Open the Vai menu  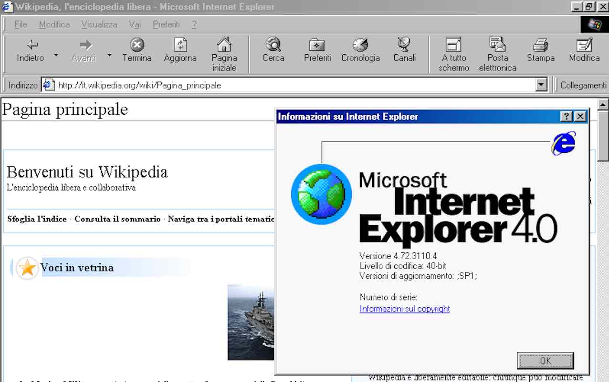tap(135, 24)
